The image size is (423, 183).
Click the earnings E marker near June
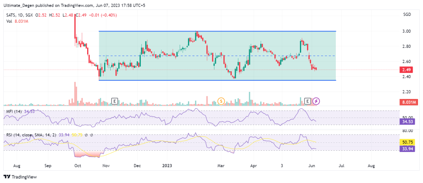tap(307, 101)
